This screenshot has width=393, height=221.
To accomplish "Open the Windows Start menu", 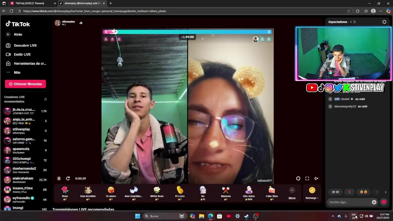I will coord(138,216).
